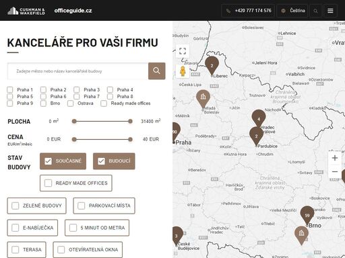Check the Praha 4 checkbox
Screen dimensions: 345x258
(110, 90)
